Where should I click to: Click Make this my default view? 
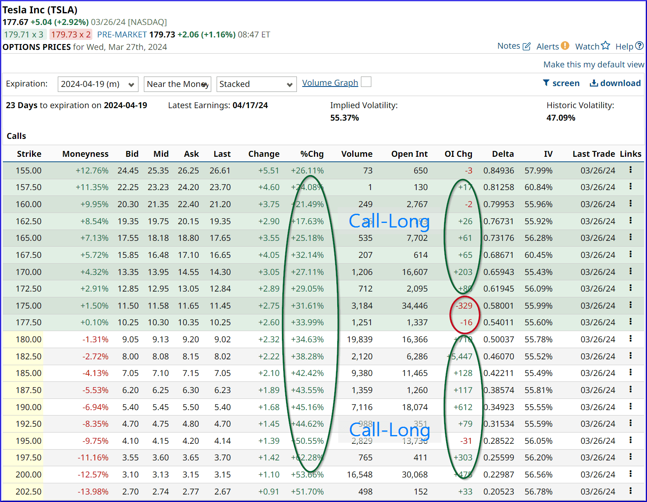point(593,64)
